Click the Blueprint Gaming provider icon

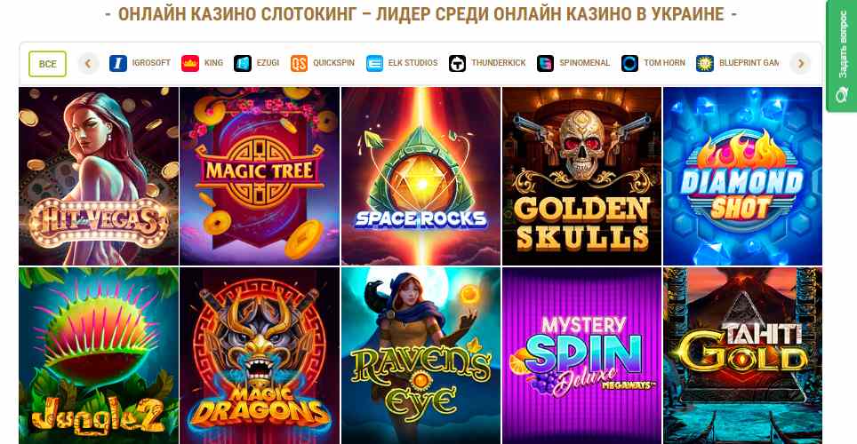[x=705, y=63]
